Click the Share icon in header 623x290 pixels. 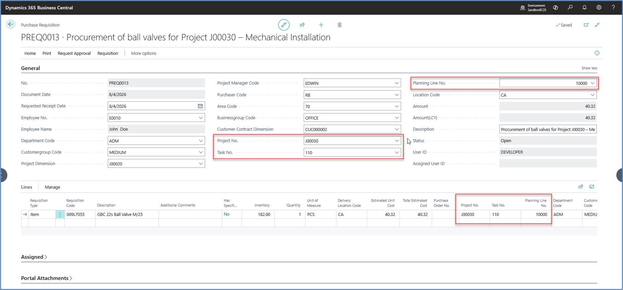click(302, 25)
